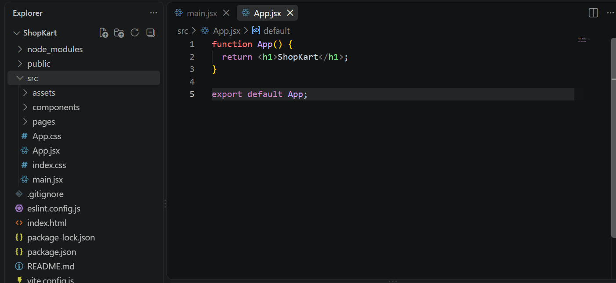This screenshot has width=616, height=283.
Task: Click the CSS hash icon beside index.css
Action: click(24, 165)
